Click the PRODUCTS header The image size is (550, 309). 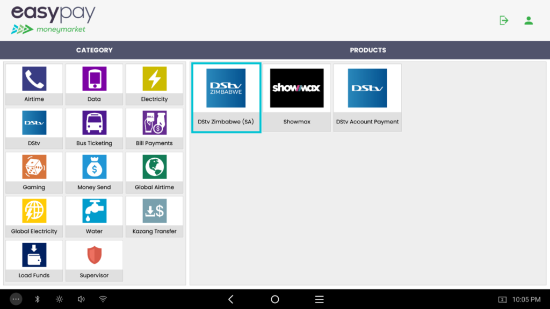coord(368,50)
